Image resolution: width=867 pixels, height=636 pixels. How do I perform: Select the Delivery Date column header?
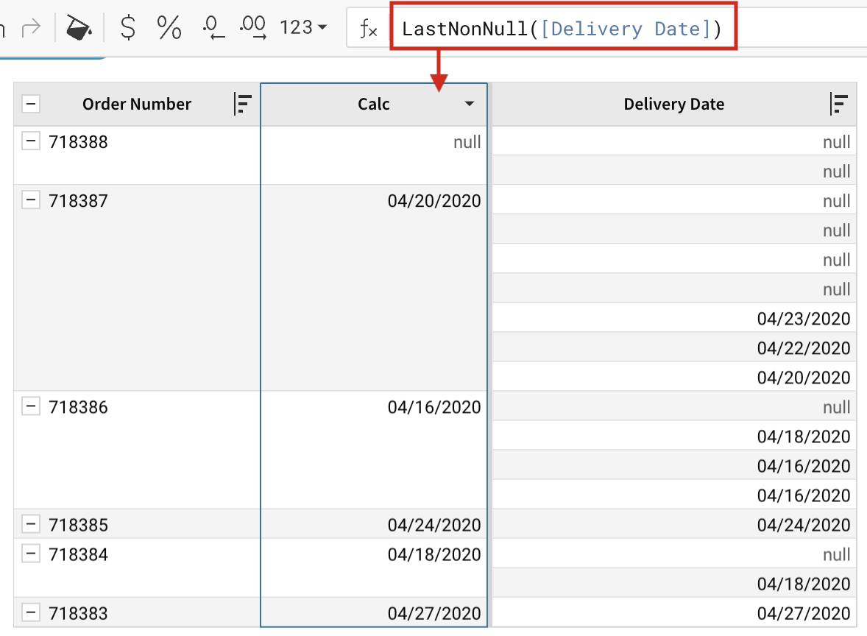pyautogui.click(x=673, y=105)
